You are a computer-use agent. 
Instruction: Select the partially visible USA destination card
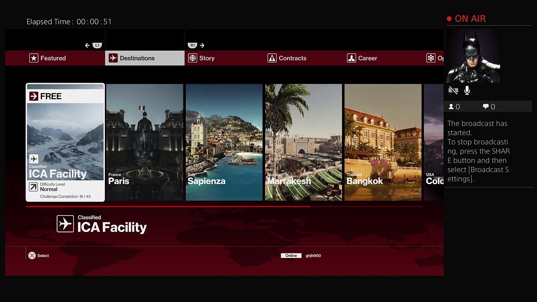coord(434,143)
